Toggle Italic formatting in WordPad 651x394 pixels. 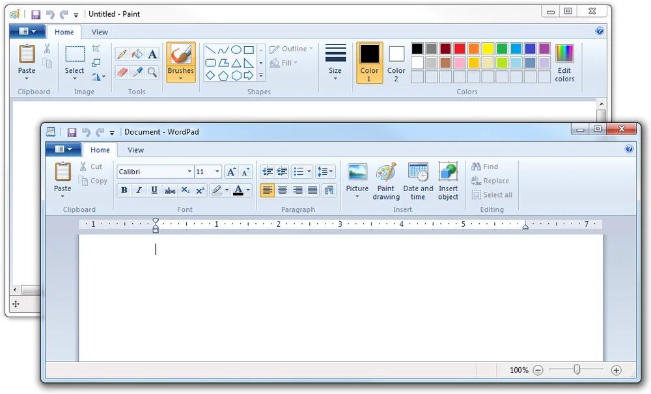(x=139, y=190)
